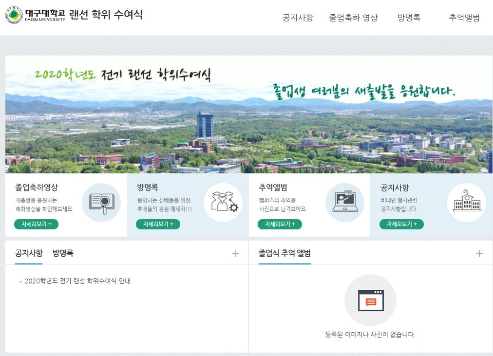493x356 pixels.
Task: Open 추억앨범 in the top navigation
Action: (x=464, y=18)
